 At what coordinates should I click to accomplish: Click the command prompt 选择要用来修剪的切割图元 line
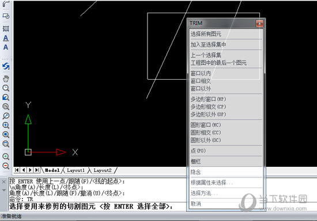click(91, 207)
